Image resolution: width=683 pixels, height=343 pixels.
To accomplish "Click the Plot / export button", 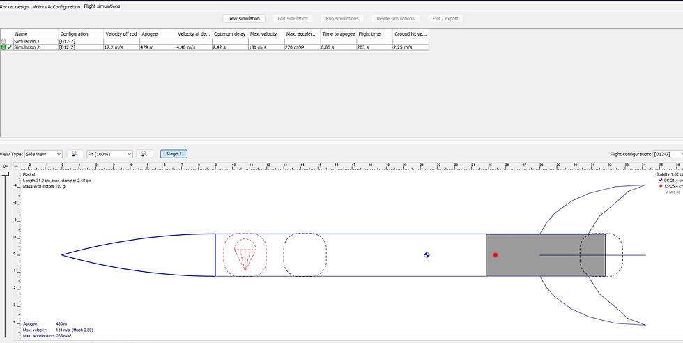I will [x=445, y=18].
